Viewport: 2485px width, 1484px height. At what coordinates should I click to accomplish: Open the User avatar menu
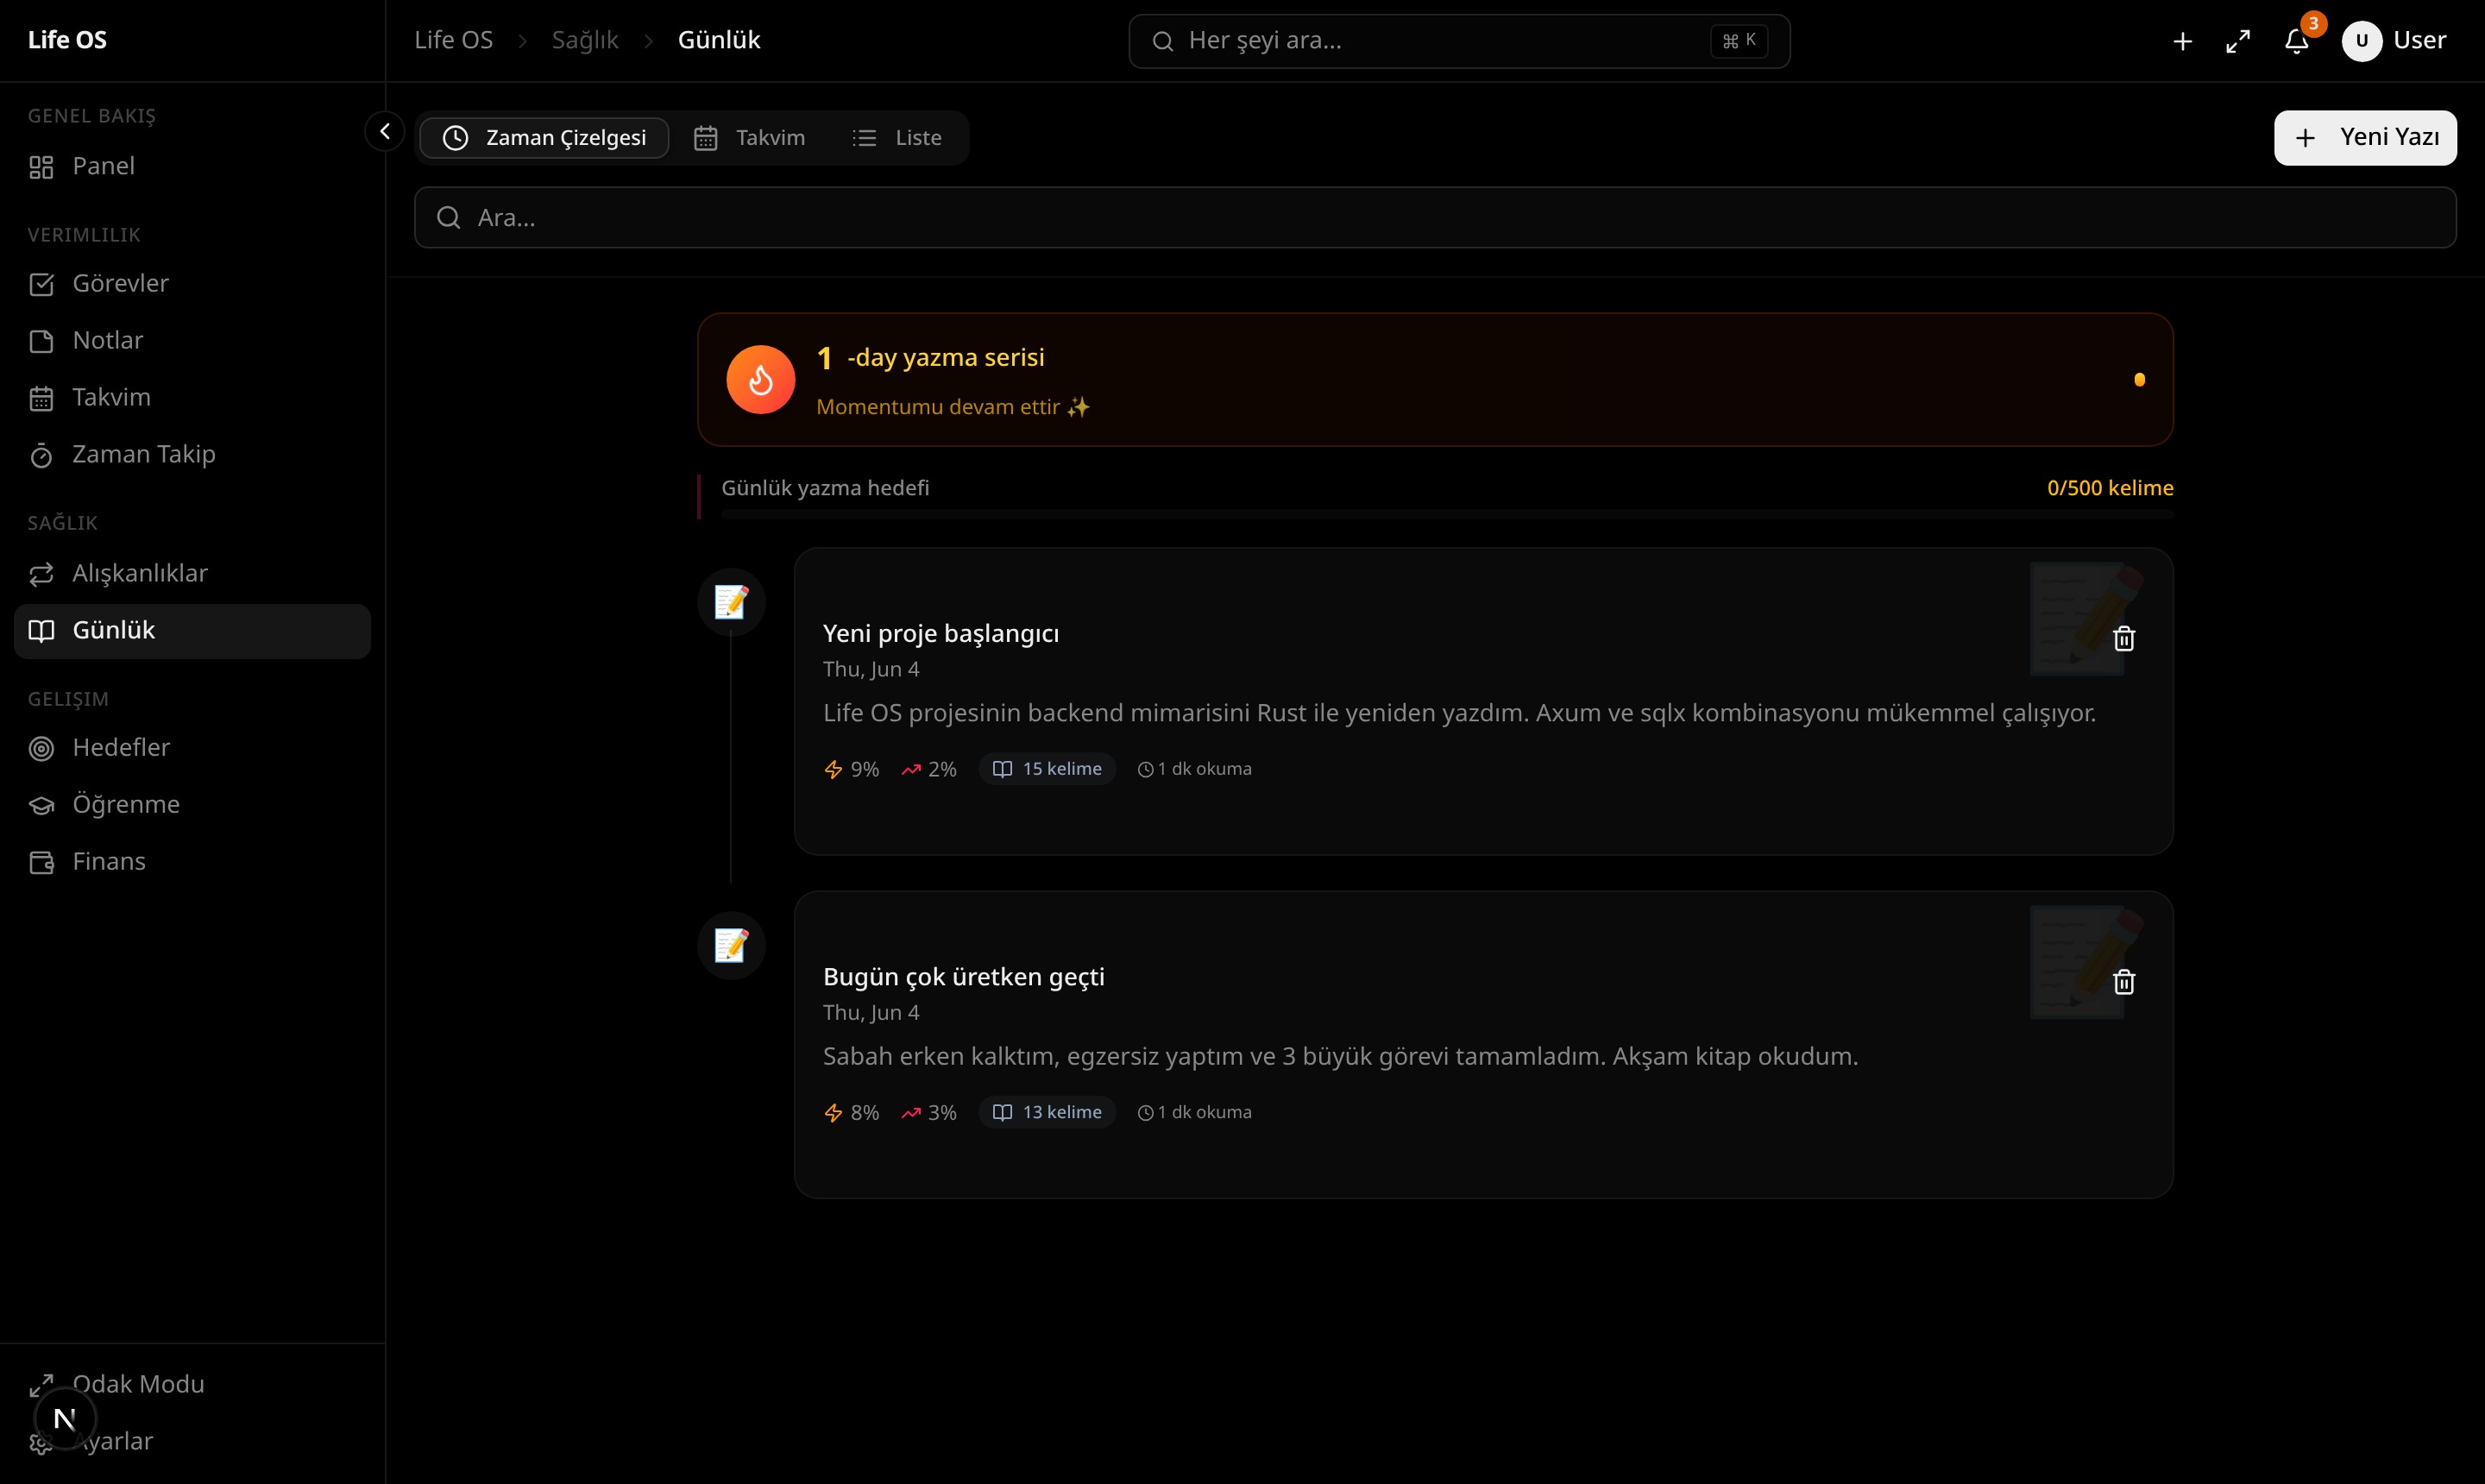click(x=2394, y=41)
